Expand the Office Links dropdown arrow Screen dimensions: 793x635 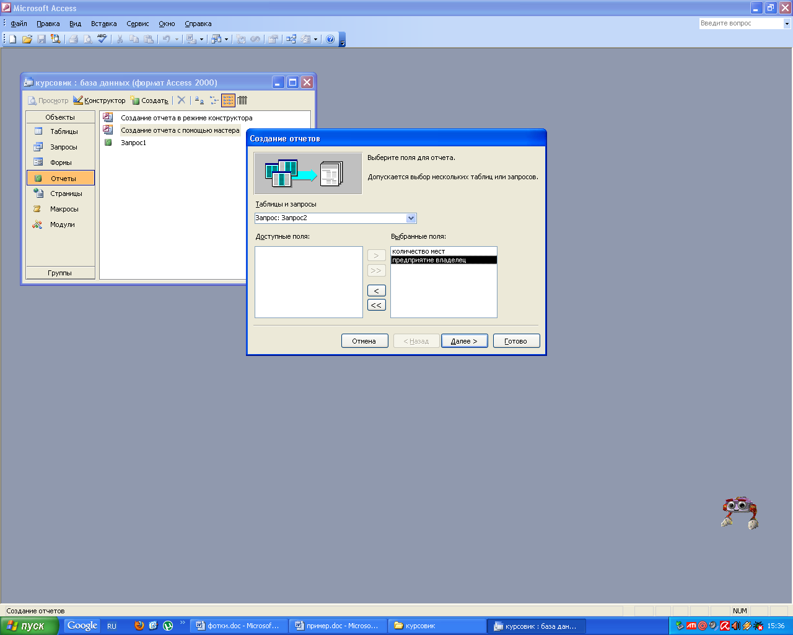(201, 39)
